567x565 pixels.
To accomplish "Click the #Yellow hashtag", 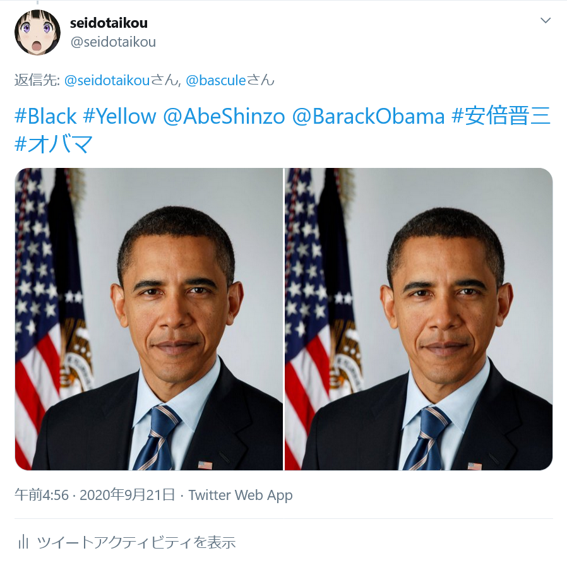I will 120,116.
